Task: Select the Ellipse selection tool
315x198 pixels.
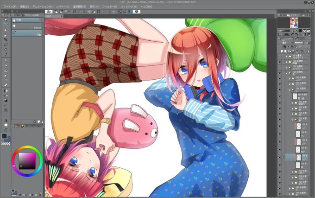Action: click(x=6, y=45)
